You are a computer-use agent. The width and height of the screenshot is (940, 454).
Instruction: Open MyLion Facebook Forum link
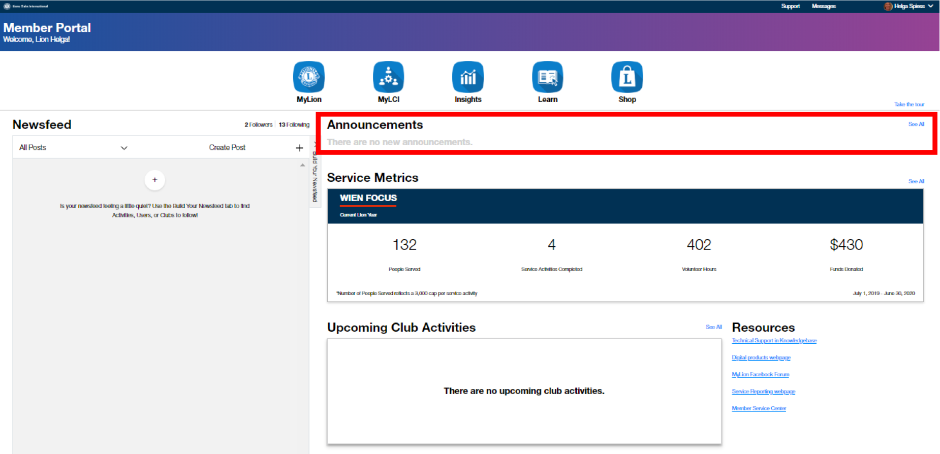pos(760,374)
